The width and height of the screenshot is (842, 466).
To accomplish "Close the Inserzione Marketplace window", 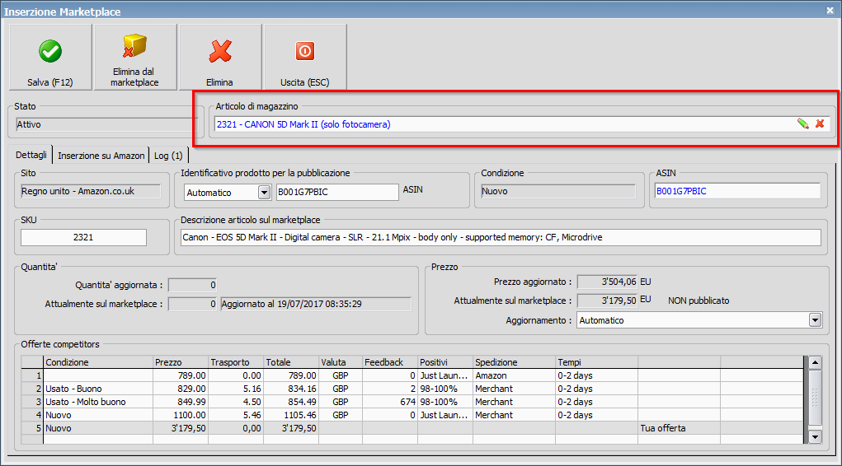I will pos(830,10).
